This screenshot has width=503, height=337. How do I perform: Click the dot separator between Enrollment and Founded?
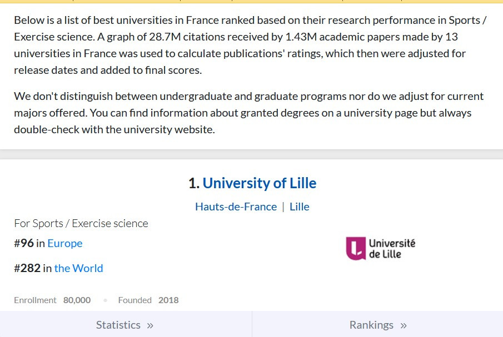(105, 300)
